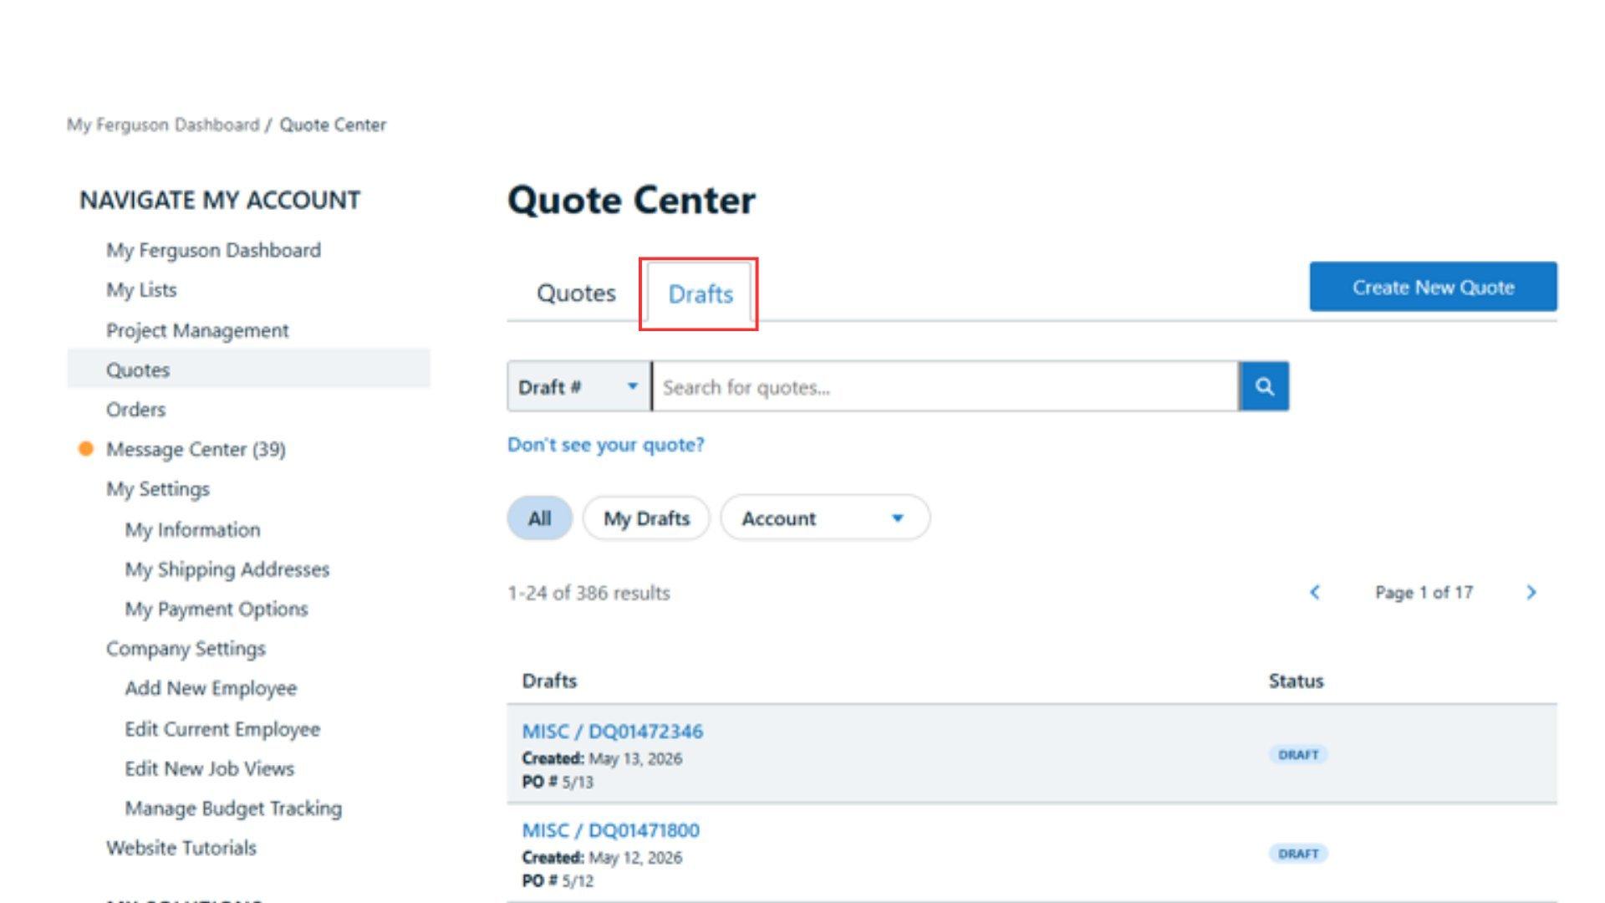Open My Payment Options

217,610
